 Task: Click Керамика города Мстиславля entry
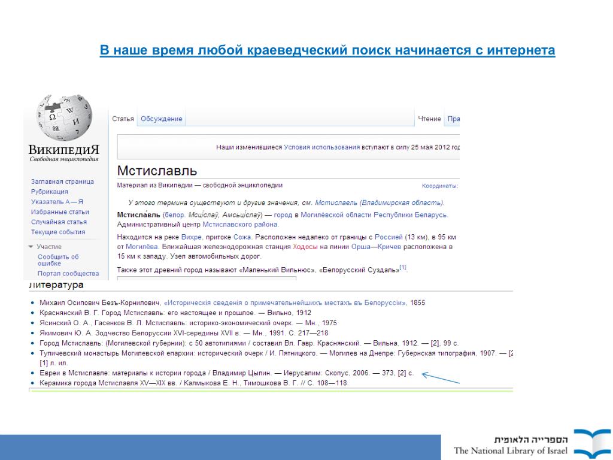(194, 383)
